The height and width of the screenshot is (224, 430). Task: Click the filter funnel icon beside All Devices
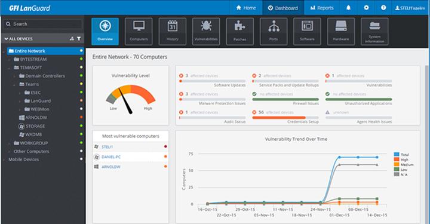click(79, 39)
